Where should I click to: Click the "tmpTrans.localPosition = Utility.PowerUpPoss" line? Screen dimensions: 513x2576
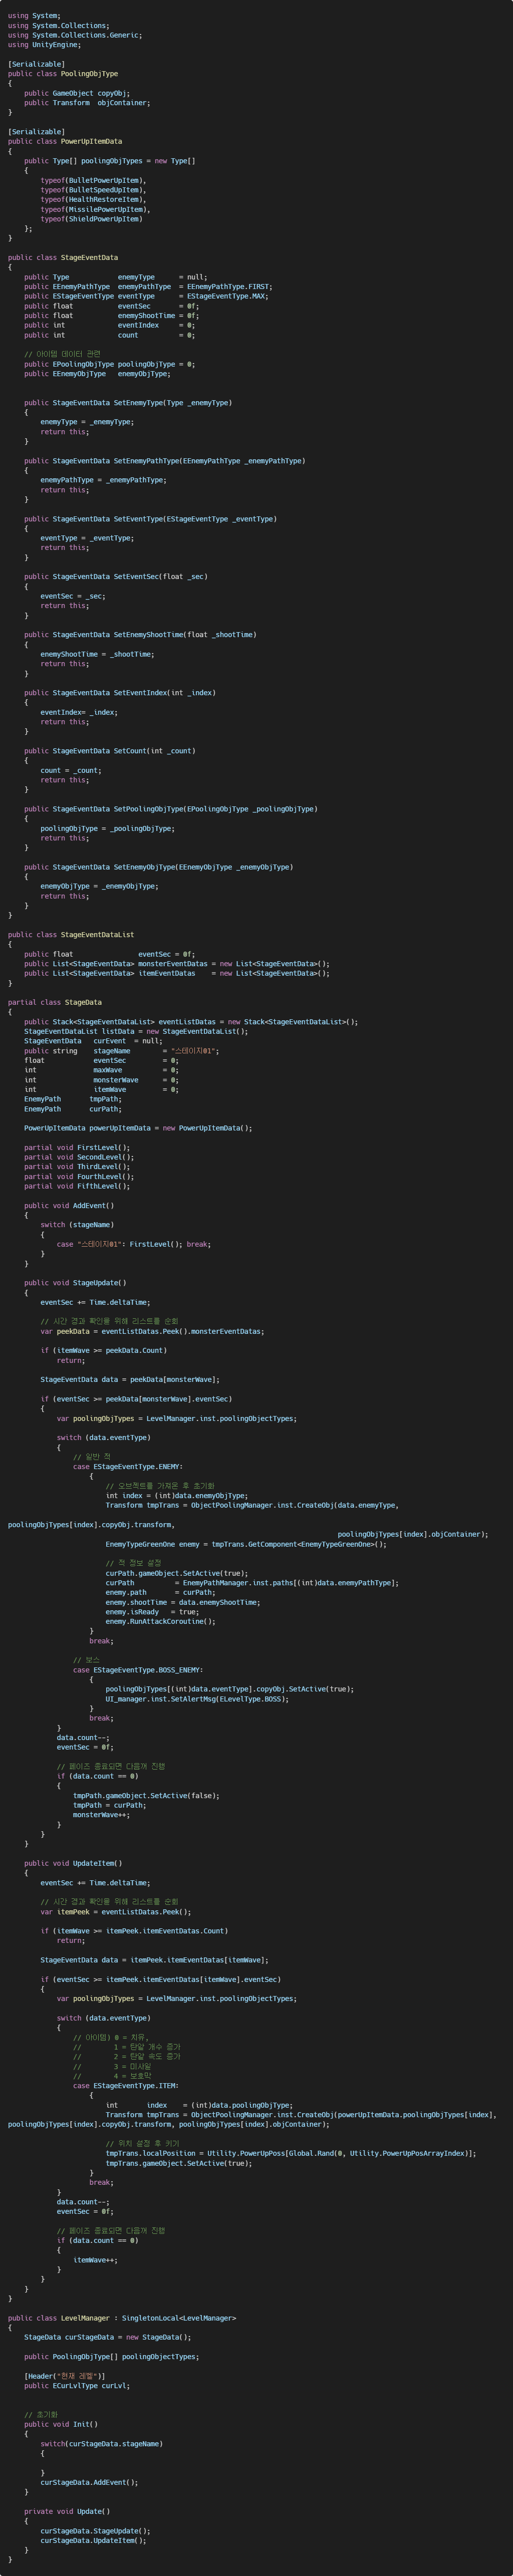291,2154
